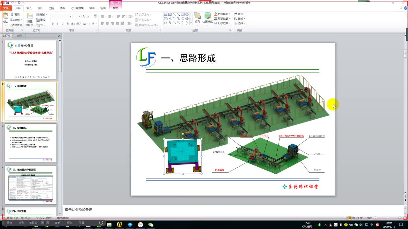
Task: Toggle Align Text Right
Action: [x=112, y=24]
